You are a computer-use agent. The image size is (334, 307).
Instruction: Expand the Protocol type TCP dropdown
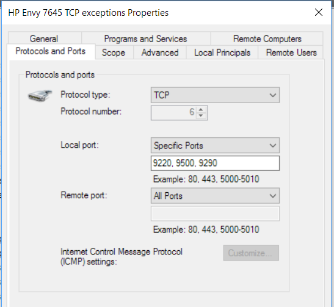(215, 95)
